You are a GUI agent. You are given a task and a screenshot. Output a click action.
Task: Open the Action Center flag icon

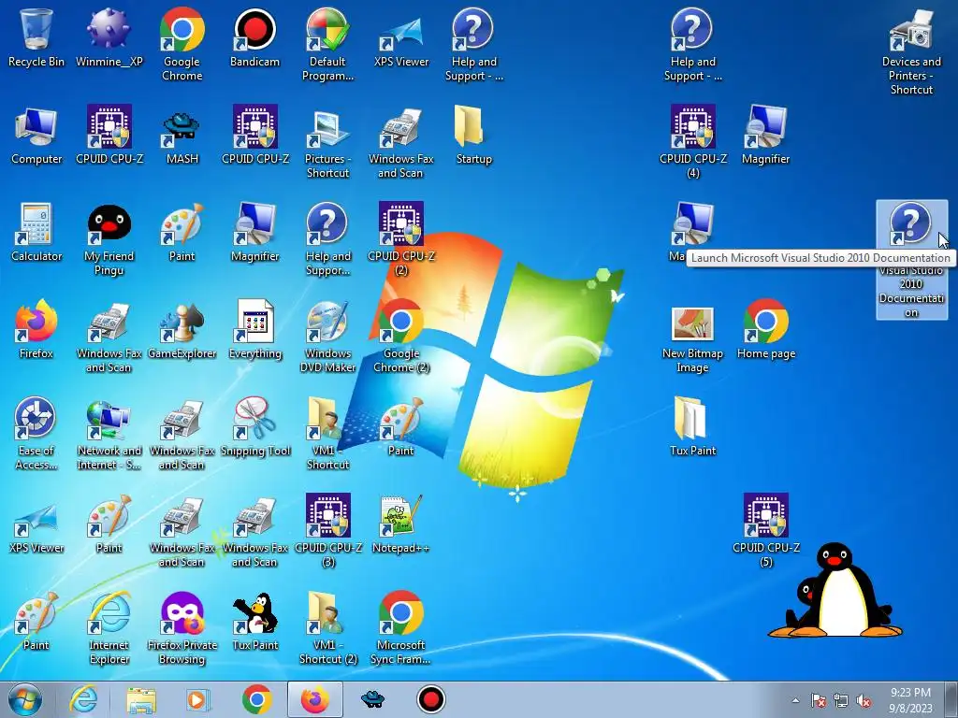coord(818,700)
